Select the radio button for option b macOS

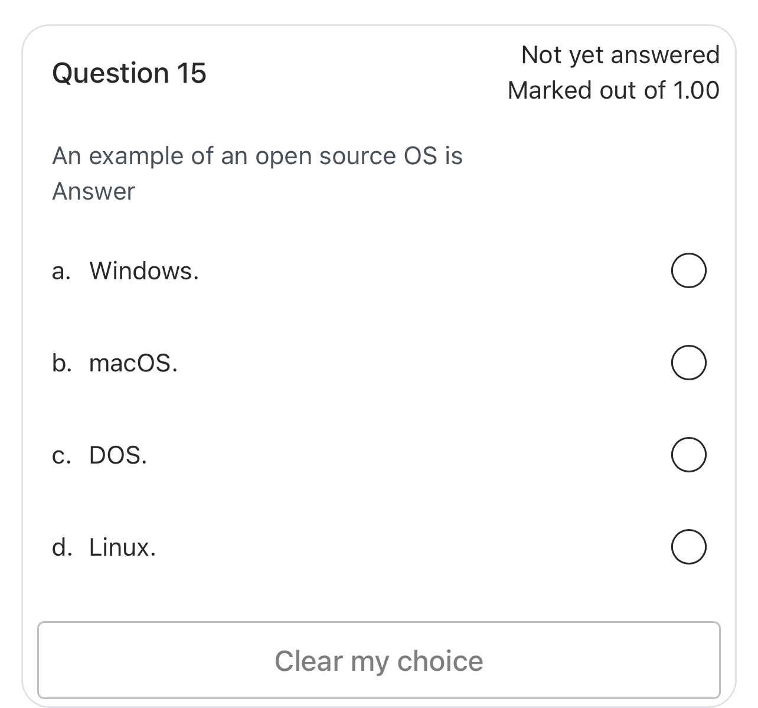688,363
